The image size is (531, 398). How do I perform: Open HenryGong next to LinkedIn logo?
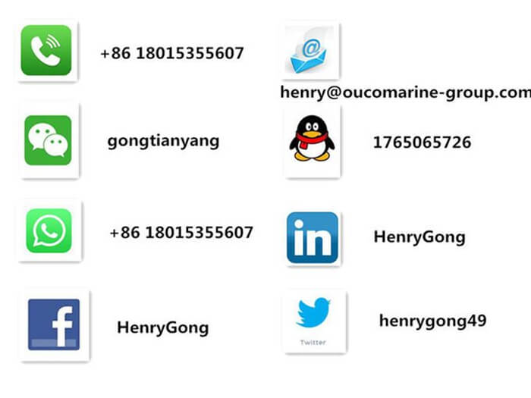419,237
